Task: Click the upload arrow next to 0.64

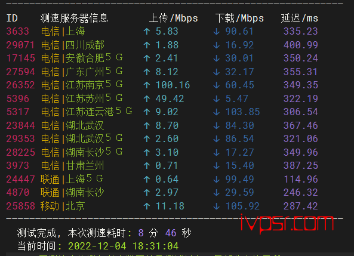Action: tap(147, 179)
